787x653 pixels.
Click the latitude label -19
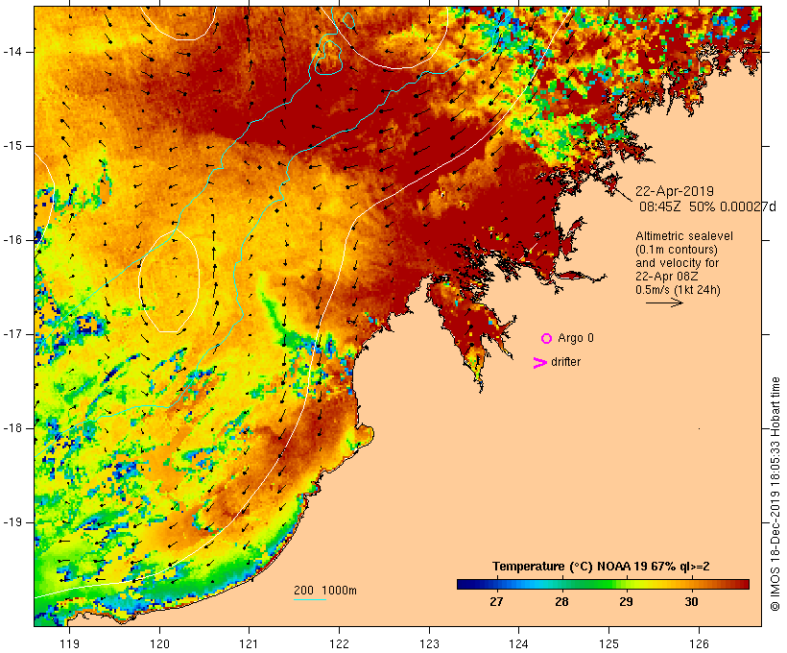(x=12, y=522)
